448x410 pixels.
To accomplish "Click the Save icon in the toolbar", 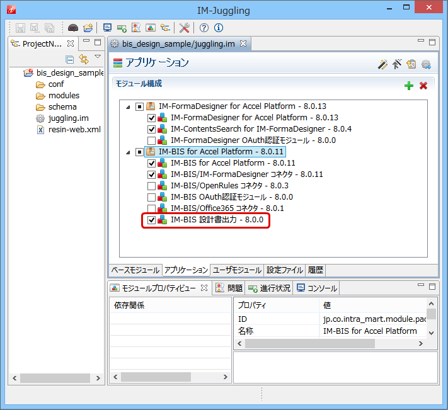I will coord(20,28).
